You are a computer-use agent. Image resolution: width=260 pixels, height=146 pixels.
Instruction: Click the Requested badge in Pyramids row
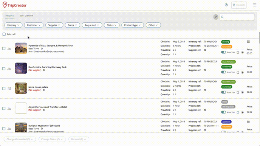click(226, 47)
